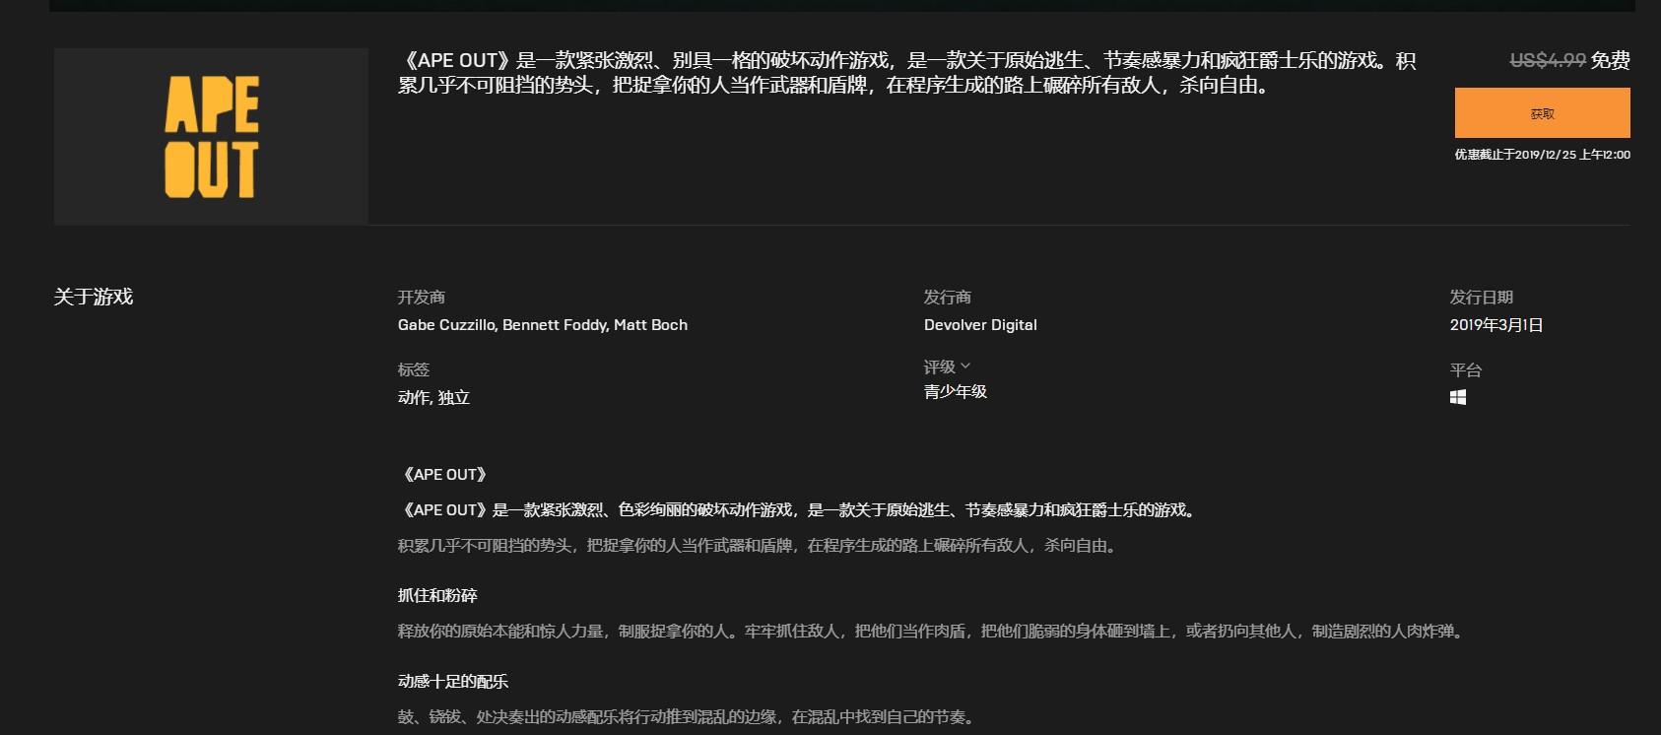
Task: Click the strikethrough price US$4.99
Action: 1548,60
